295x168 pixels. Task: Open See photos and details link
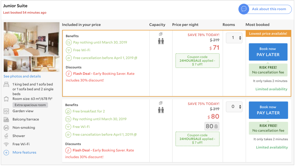click(x=22, y=76)
